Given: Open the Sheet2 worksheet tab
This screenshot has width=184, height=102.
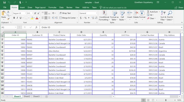Looking at the screenshot, I should pos(27,96).
